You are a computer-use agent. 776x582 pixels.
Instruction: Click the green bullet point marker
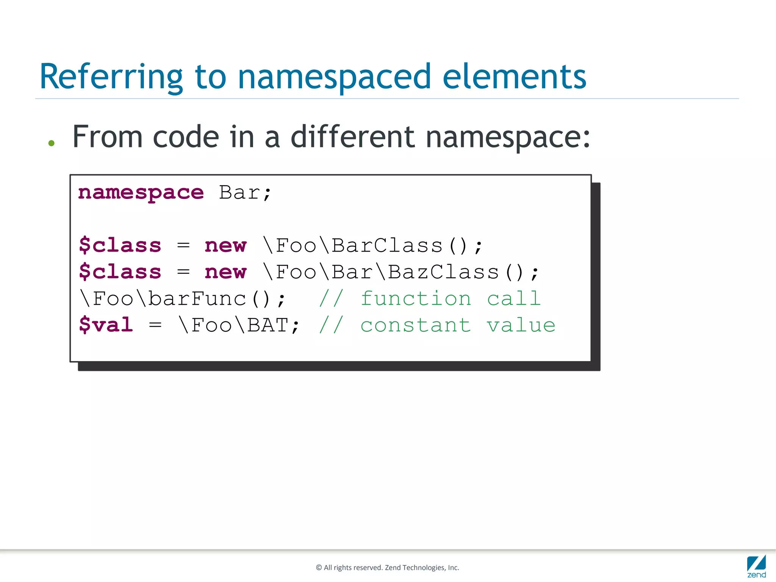(x=52, y=143)
